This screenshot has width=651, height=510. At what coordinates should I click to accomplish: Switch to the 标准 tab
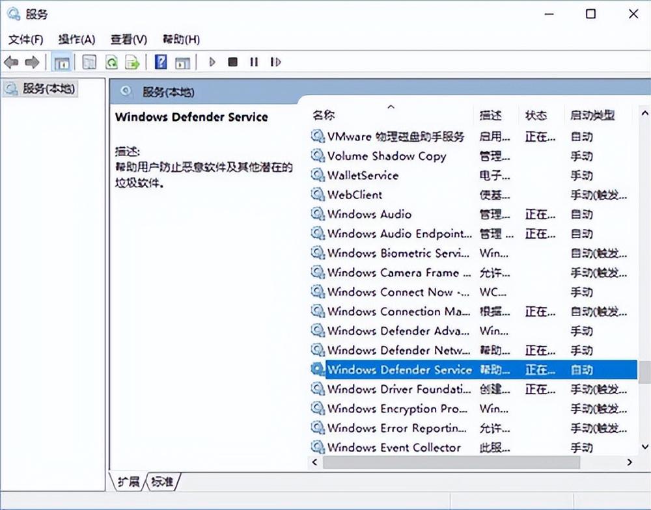162,481
